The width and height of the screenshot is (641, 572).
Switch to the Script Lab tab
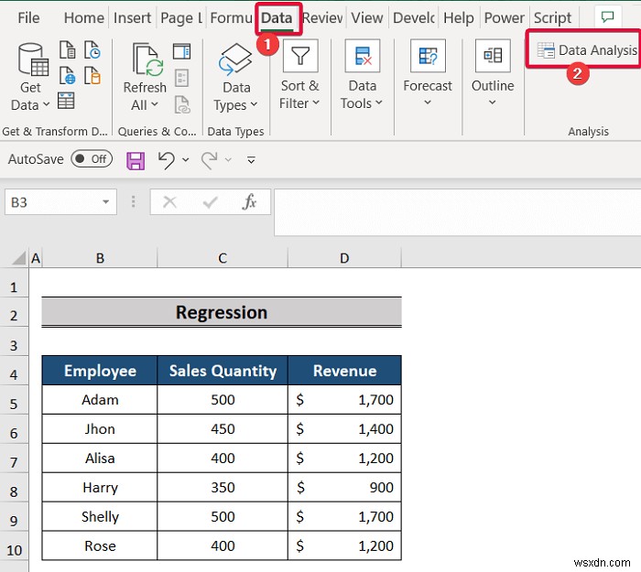pos(552,17)
